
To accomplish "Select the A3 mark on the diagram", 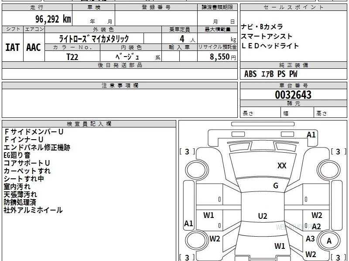I will coord(310,238).
